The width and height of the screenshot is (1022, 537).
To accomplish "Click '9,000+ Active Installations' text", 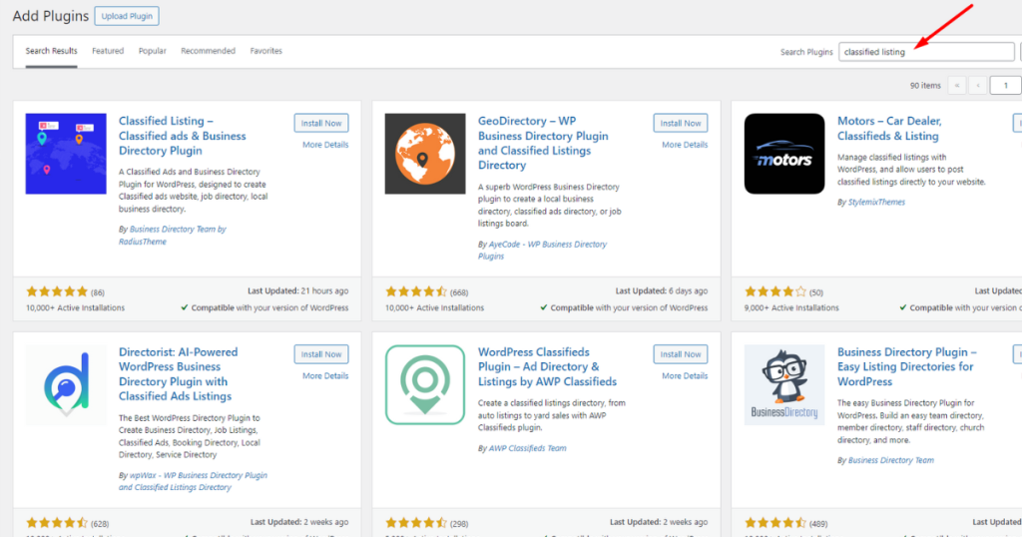I will 791,307.
